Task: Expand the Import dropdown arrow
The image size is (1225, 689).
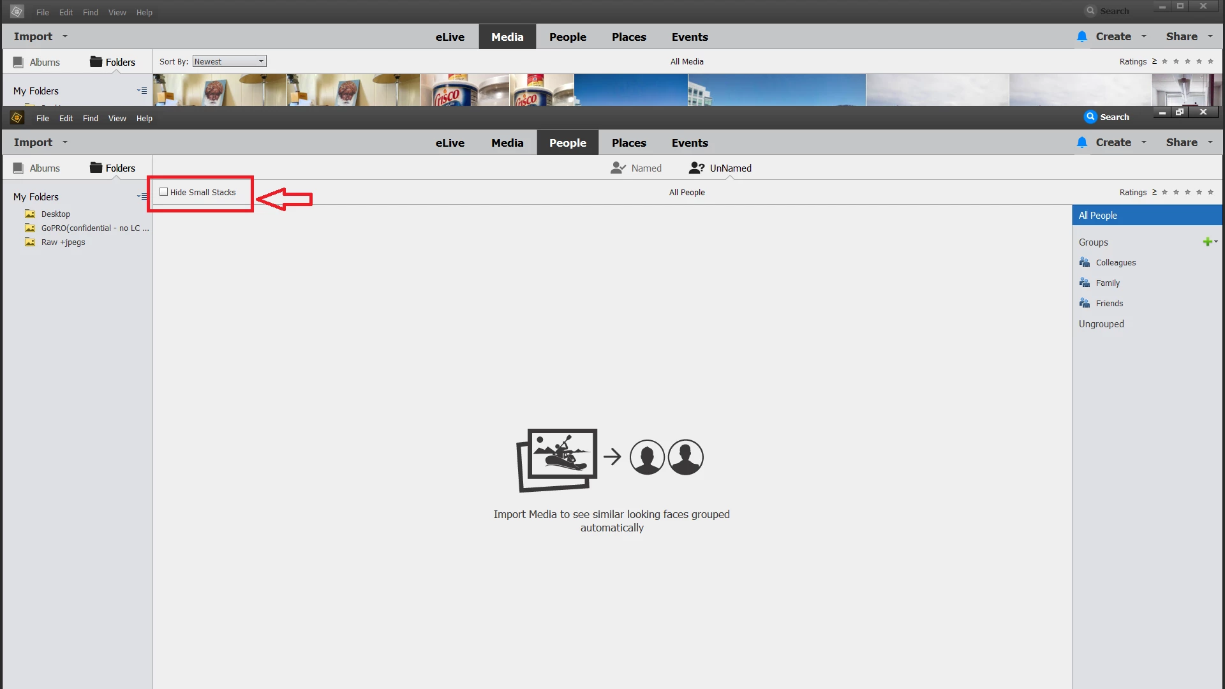Action: 65,142
